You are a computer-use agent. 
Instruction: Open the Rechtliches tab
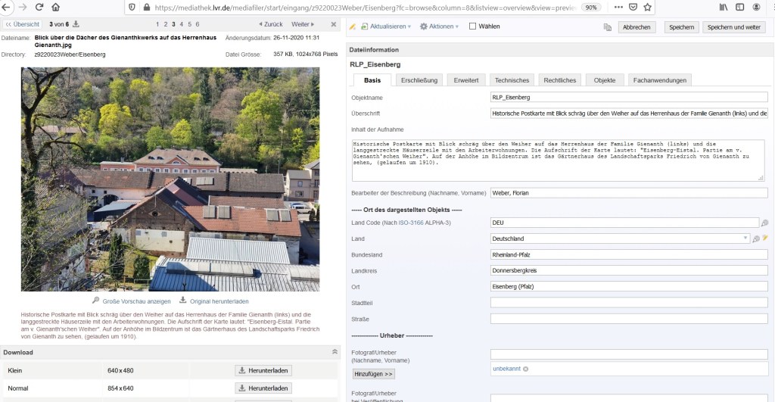pos(559,80)
